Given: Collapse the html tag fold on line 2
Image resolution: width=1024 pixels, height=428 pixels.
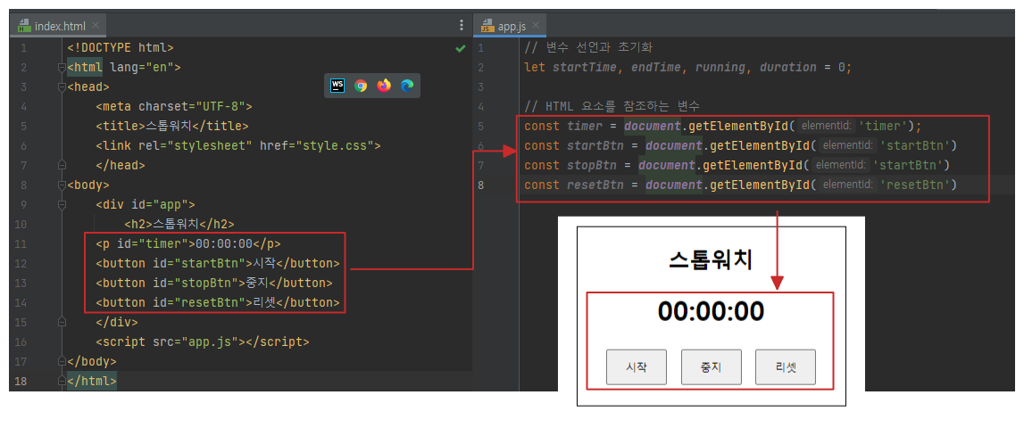Looking at the screenshot, I should point(62,67).
